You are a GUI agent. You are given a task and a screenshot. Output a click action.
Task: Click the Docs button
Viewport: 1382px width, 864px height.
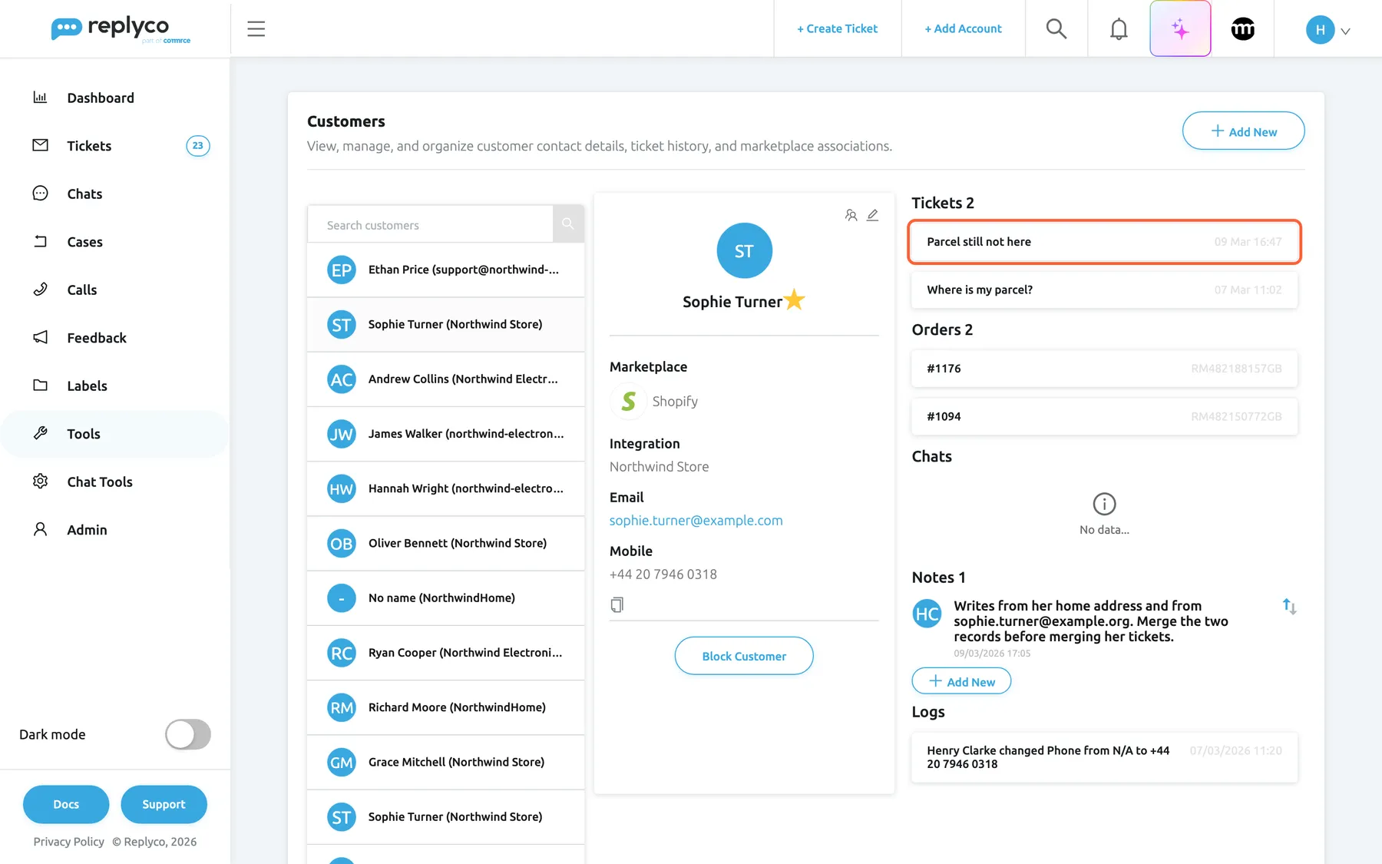(x=66, y=804)
